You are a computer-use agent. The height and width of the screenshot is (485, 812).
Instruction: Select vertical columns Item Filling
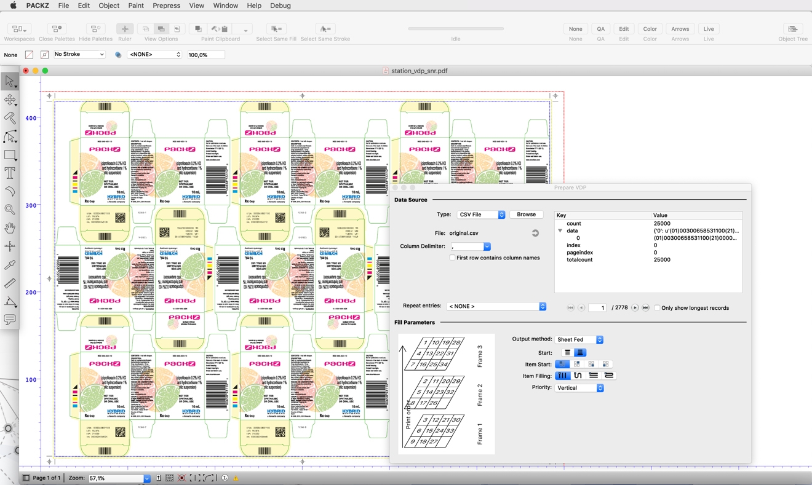tap(562, 376)
